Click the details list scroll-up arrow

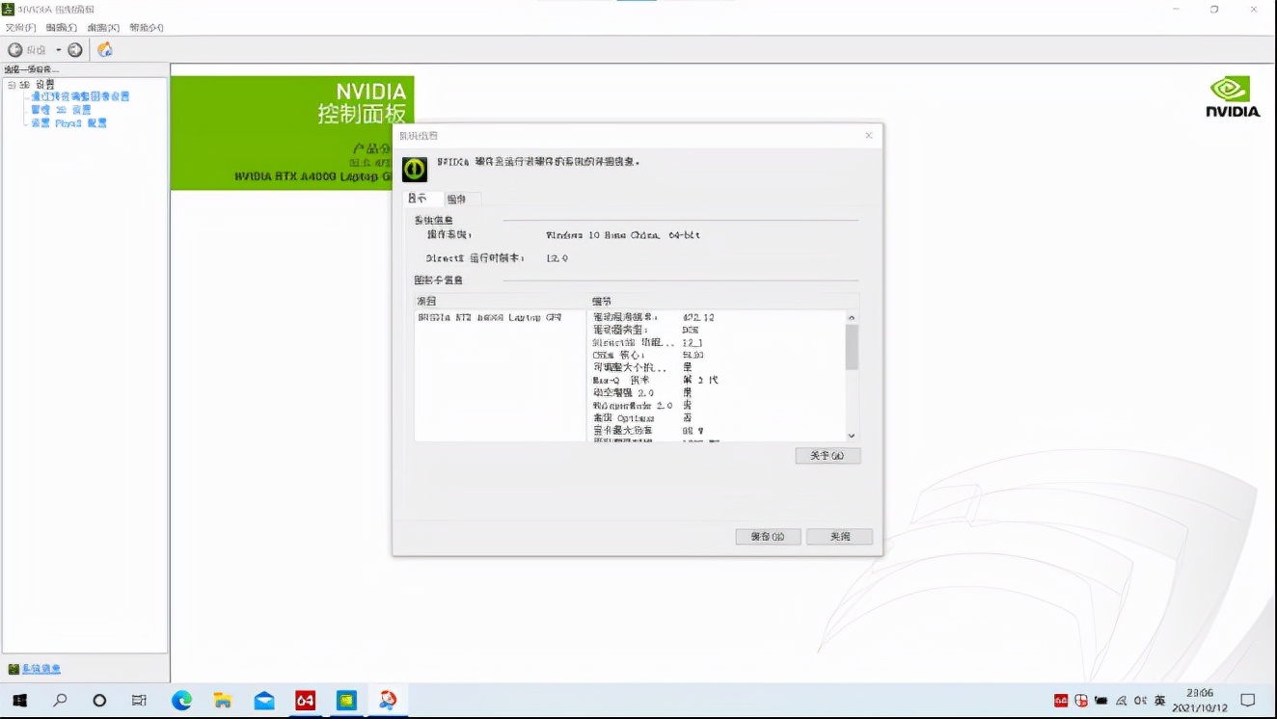pyautogui.click(x=852, y=317)
